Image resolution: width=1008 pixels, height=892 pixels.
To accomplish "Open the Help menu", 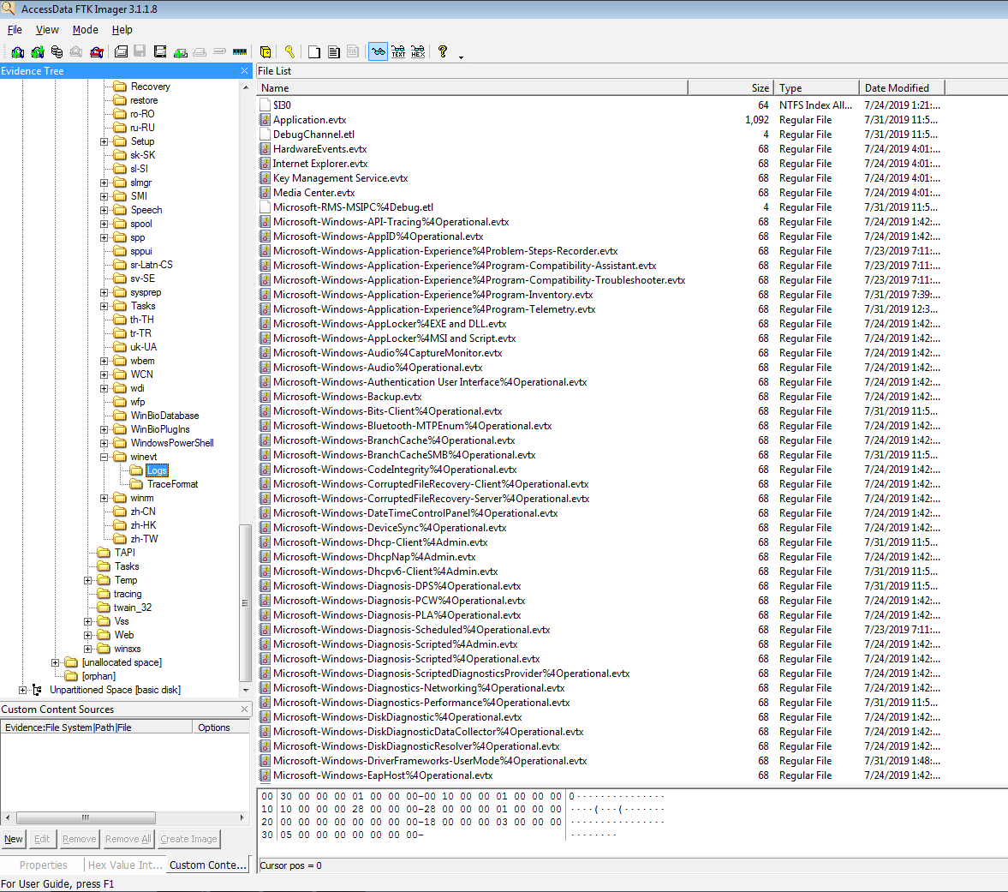I will (x=122, y=30).
